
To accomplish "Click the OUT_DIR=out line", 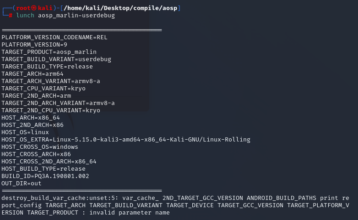I will [22, 183].
